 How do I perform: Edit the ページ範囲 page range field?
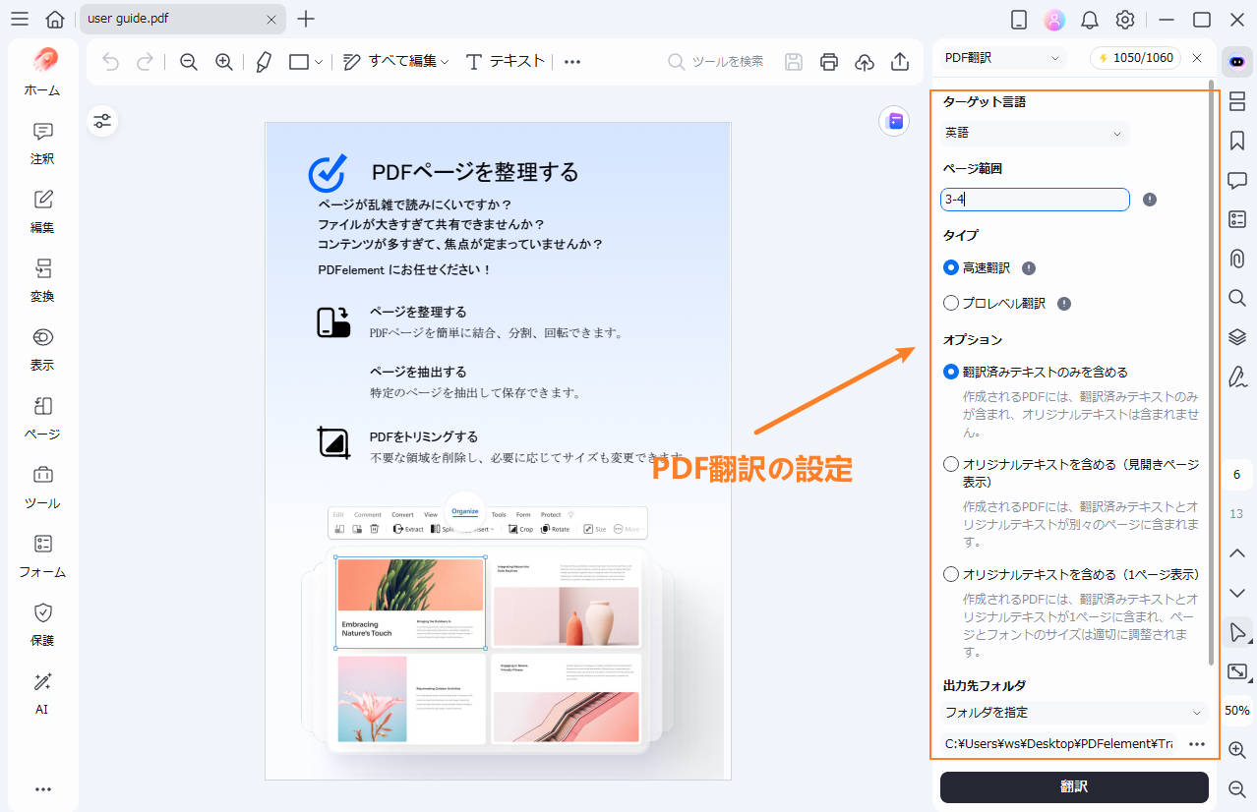tap(1034, 199)
